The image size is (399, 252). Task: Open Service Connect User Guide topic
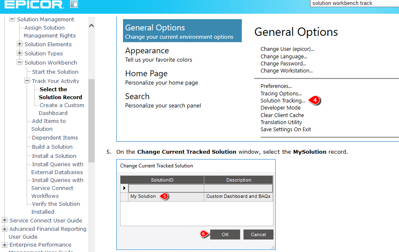click(46, 220)
